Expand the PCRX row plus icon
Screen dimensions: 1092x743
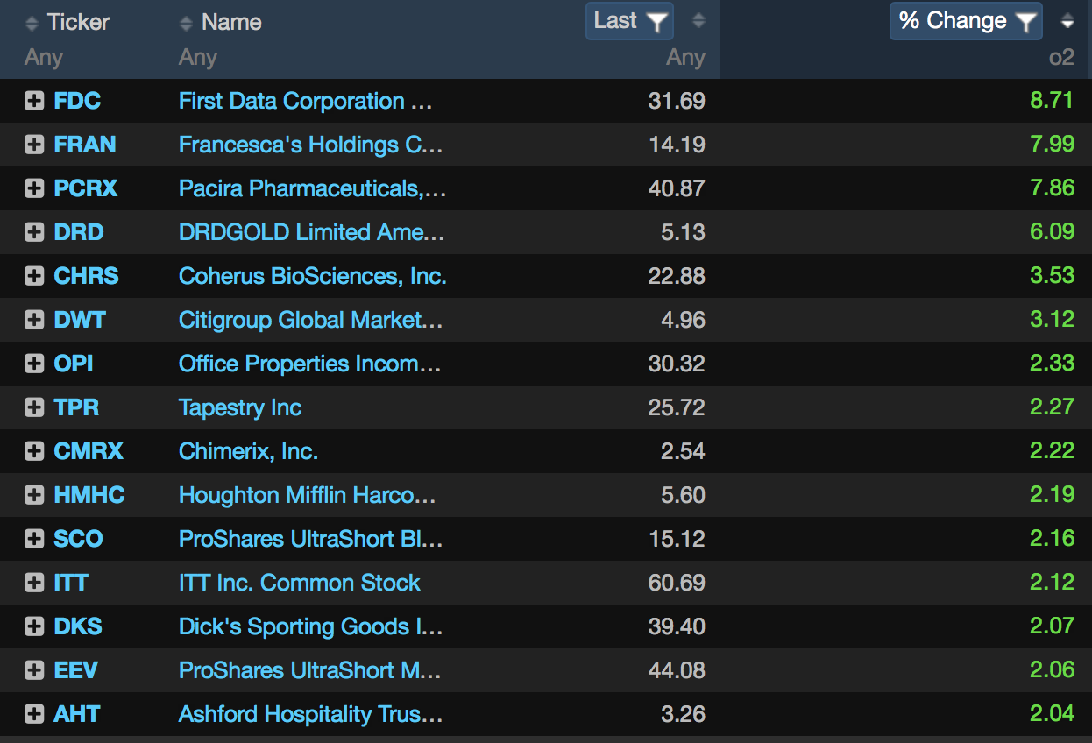pos(34,188)
